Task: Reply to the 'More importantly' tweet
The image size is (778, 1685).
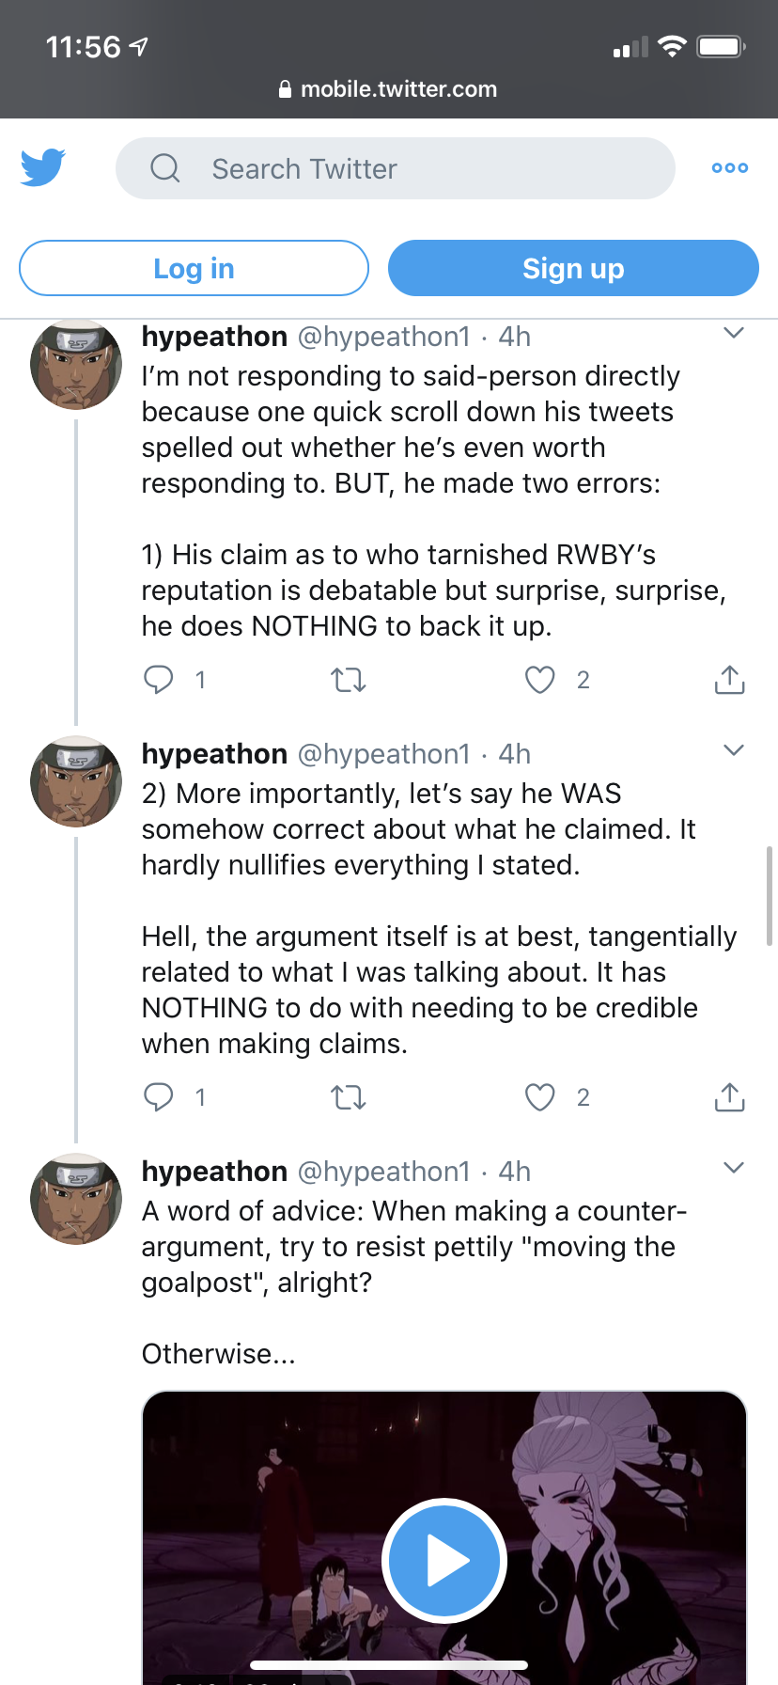Action: [159, 1096]
